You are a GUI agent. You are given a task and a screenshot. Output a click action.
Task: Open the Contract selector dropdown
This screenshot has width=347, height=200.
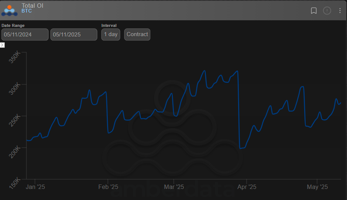coord(137,34)
